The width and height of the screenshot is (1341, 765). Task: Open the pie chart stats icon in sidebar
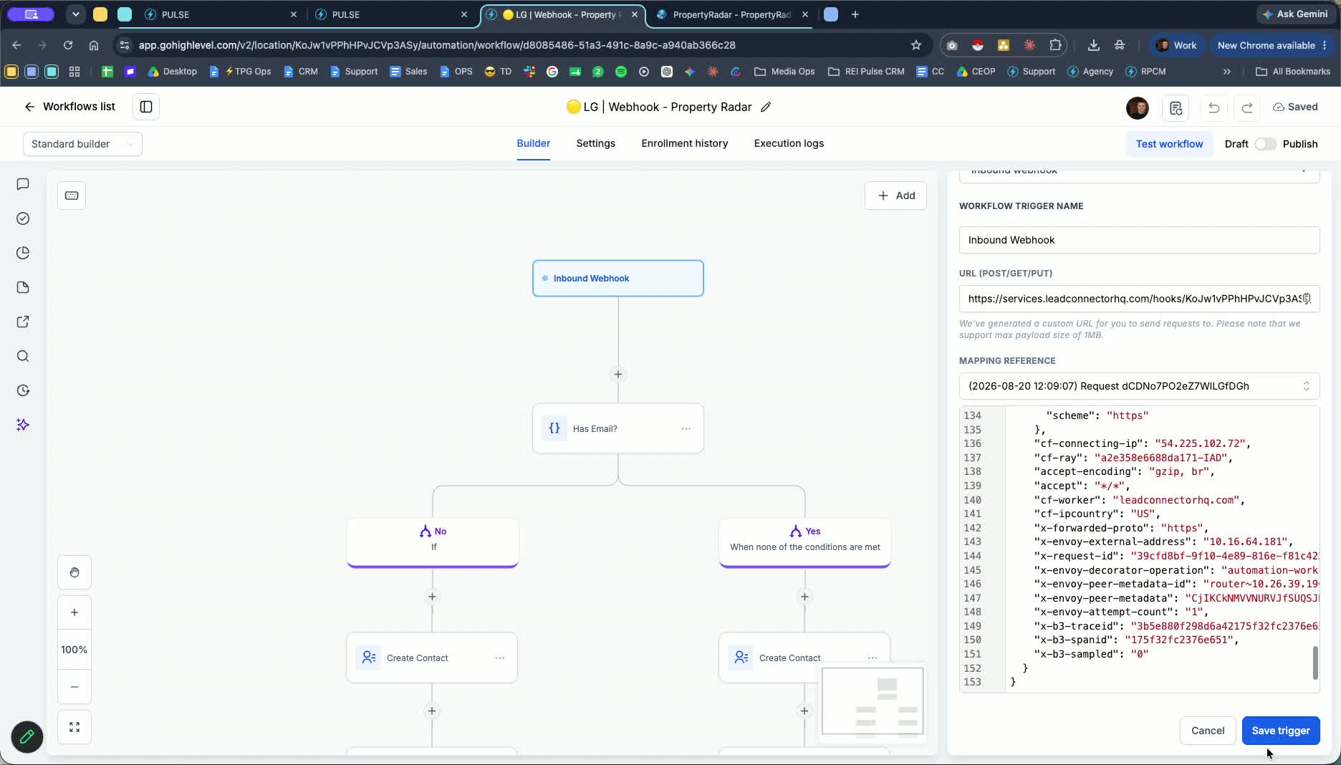(x=23, y=253)
